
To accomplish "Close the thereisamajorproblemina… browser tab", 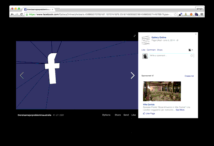I will (52, 10).
